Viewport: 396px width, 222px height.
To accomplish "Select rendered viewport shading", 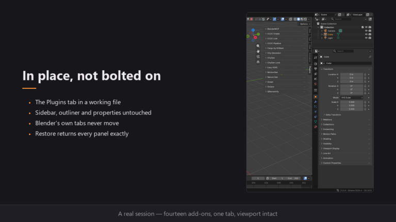I will [x=305, y=19].
